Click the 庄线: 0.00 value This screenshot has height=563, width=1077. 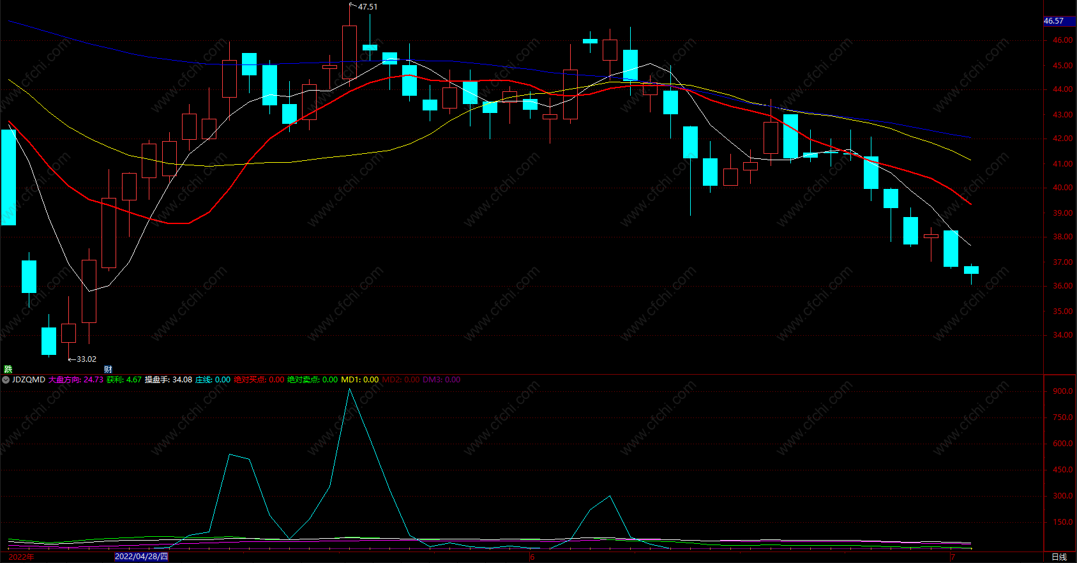click(213, 380)
